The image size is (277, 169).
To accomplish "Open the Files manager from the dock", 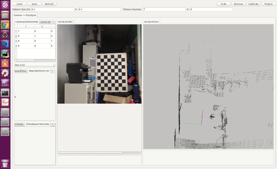I will [5, 15].
